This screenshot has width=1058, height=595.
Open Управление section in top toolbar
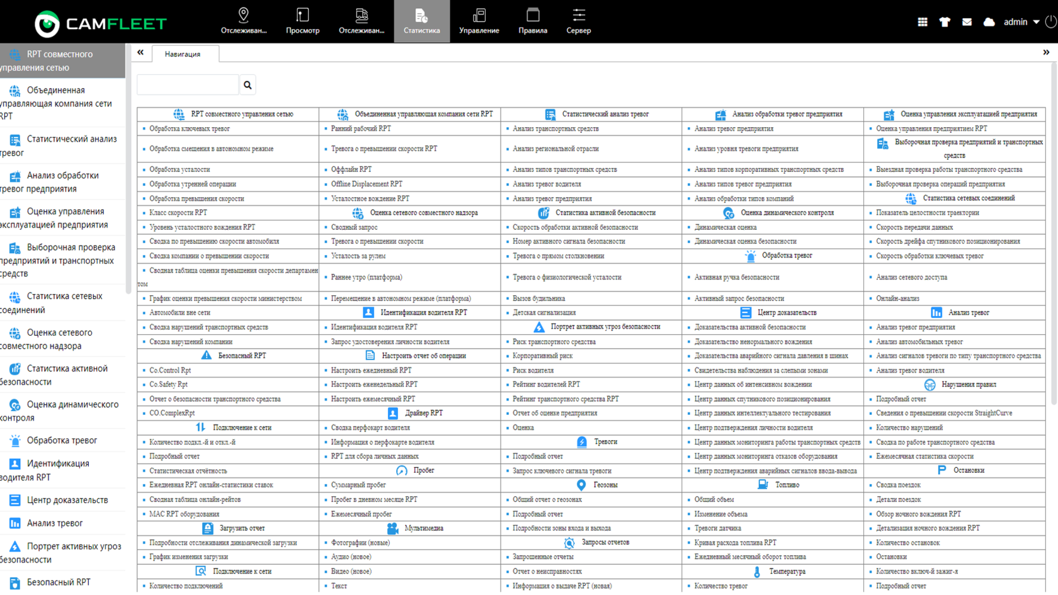point(479,21)
